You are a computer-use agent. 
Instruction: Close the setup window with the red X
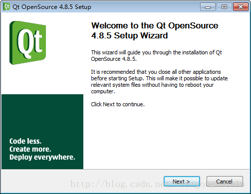coord(241,7)
